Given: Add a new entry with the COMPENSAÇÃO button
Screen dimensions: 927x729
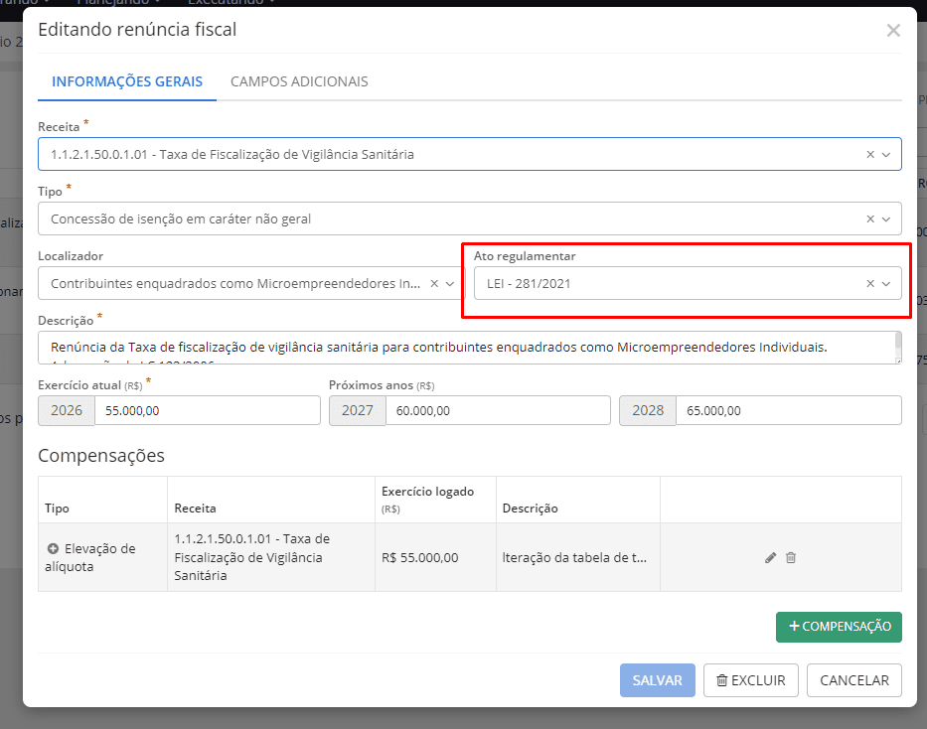Looking at the screenshot, I should pyautogui.click(x=839, y=627).
